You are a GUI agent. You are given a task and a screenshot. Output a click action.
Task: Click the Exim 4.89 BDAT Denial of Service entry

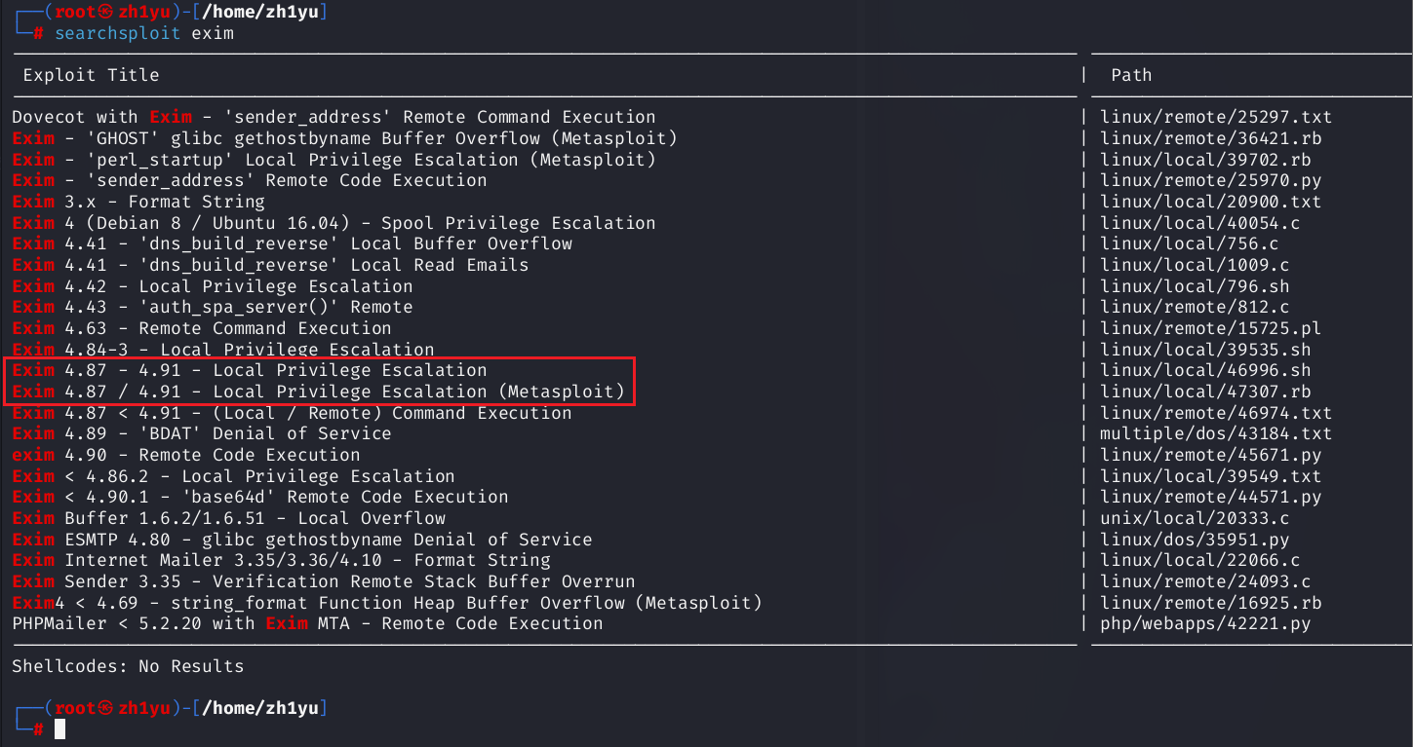tap(201, 433)
